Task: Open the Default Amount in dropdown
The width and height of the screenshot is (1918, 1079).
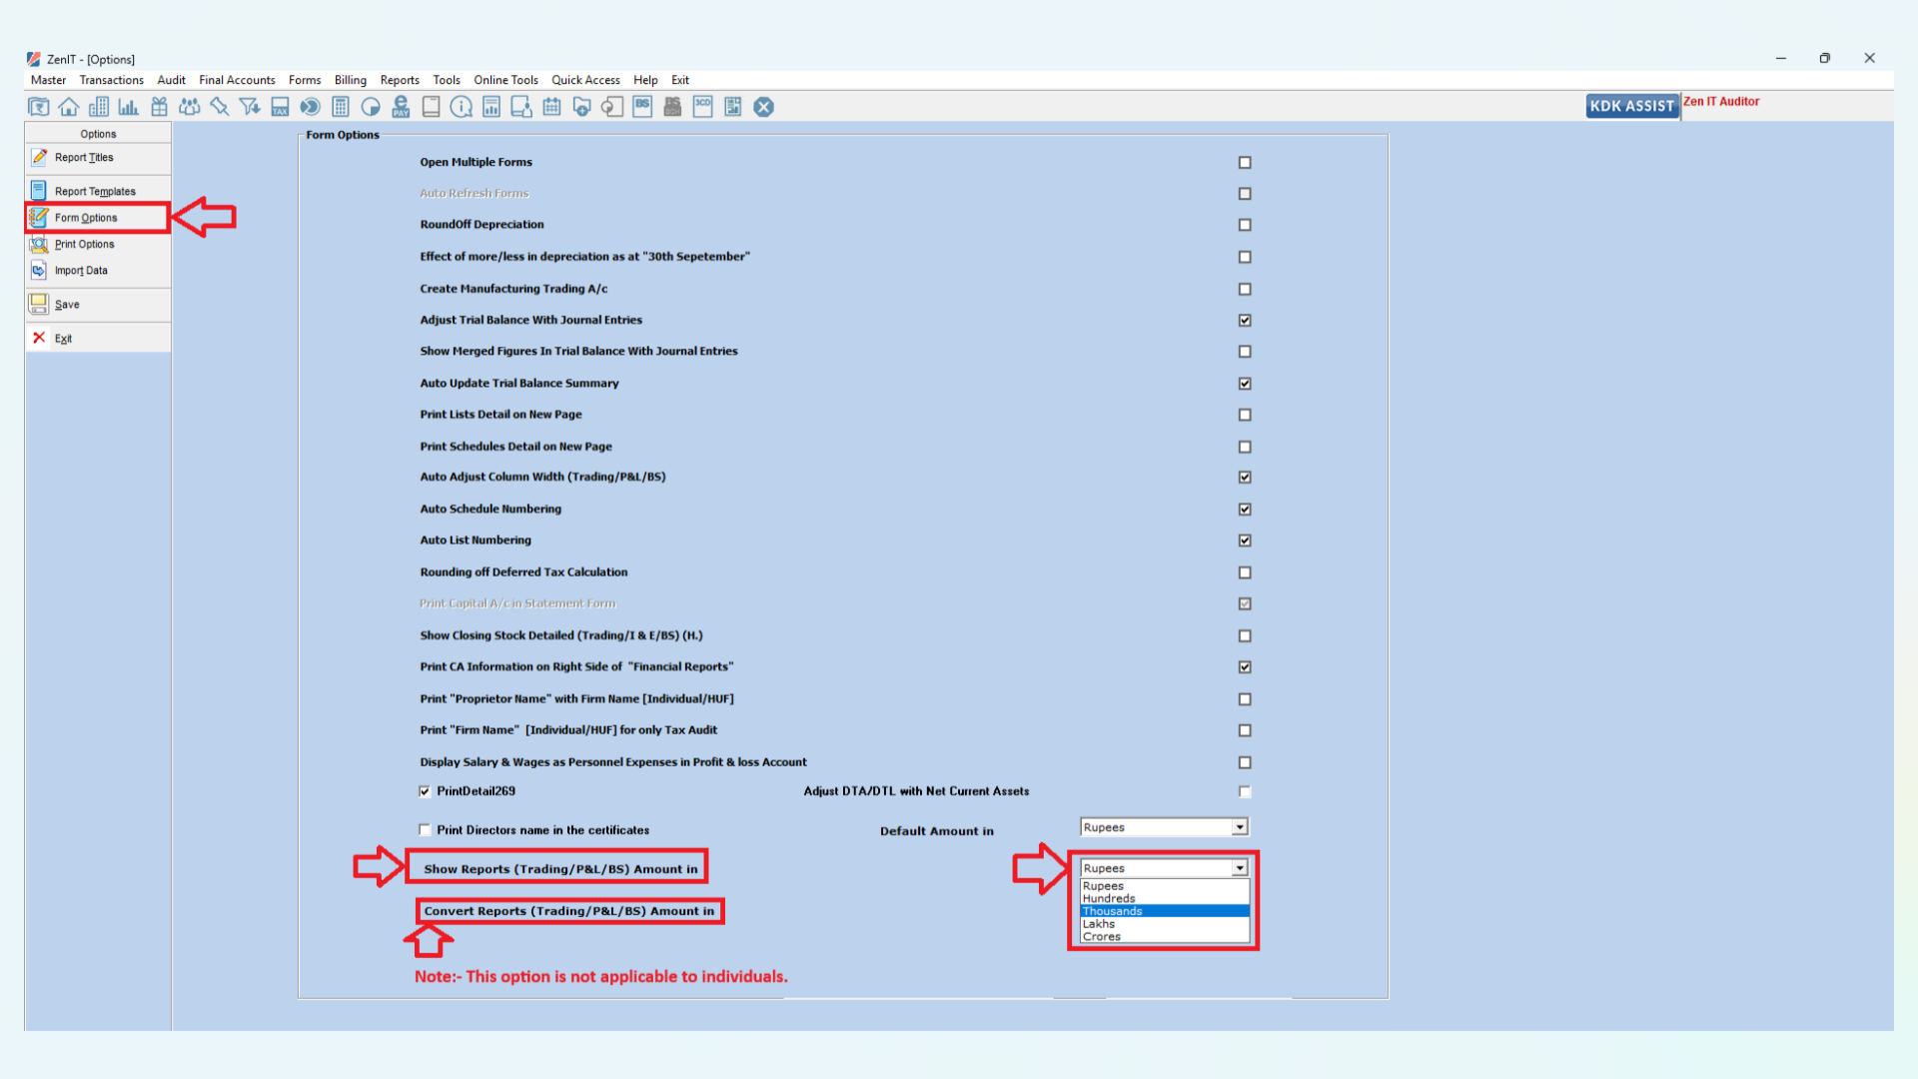Action: click(1240, 827)
